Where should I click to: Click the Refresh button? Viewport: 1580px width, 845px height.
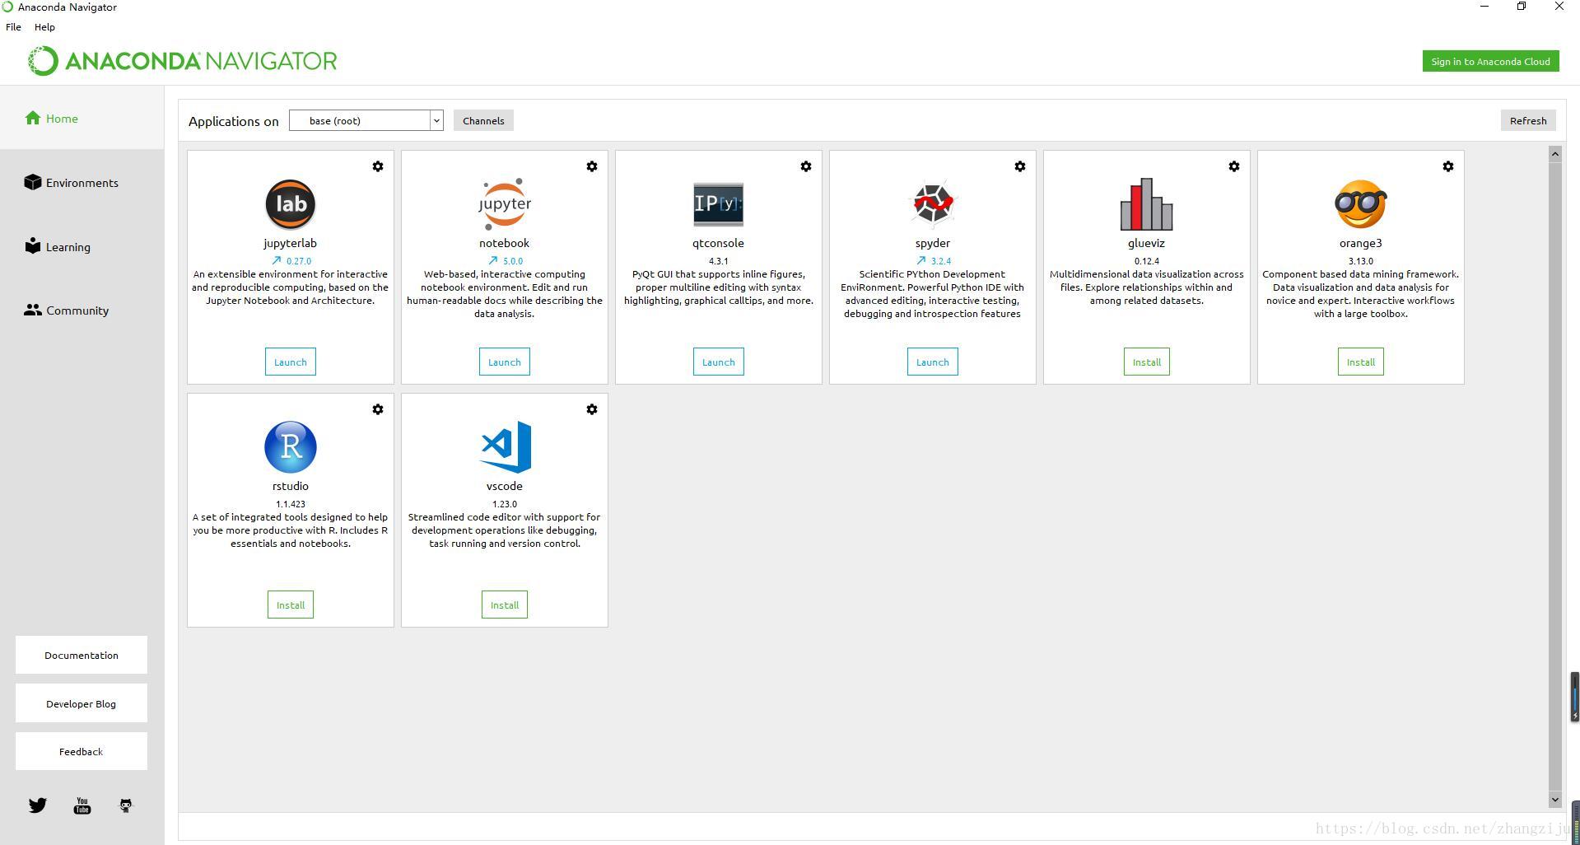(1528, 120)
